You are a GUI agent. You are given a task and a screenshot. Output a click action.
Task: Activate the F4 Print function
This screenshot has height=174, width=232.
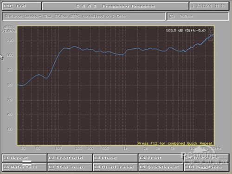pyautogui.click(x=161, y=158)
